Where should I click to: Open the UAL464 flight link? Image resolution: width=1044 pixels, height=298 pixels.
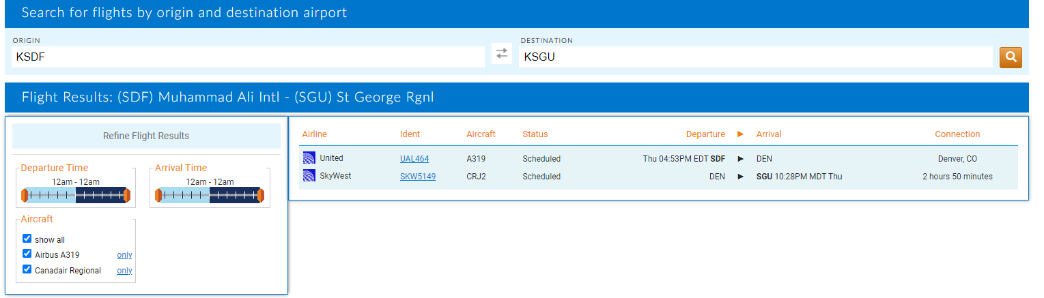coord(414,159)
